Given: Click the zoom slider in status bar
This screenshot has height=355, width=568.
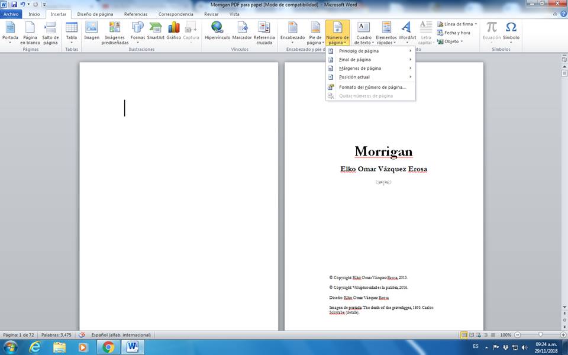Looking at the screenshot, I should click(x=540, y=335).
